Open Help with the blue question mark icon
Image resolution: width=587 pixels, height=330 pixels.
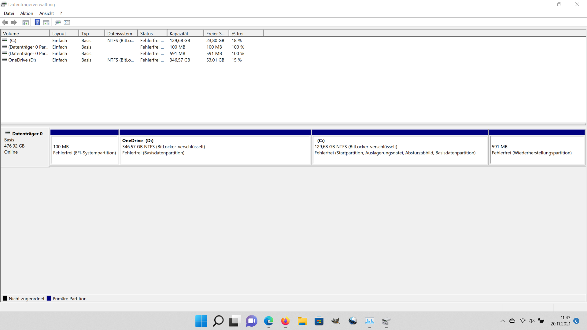click(37, 22)
